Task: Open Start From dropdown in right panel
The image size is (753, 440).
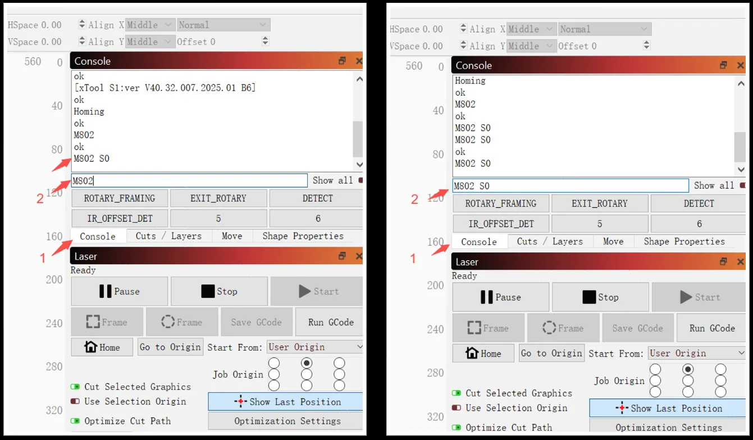Action: pos(697,353)
